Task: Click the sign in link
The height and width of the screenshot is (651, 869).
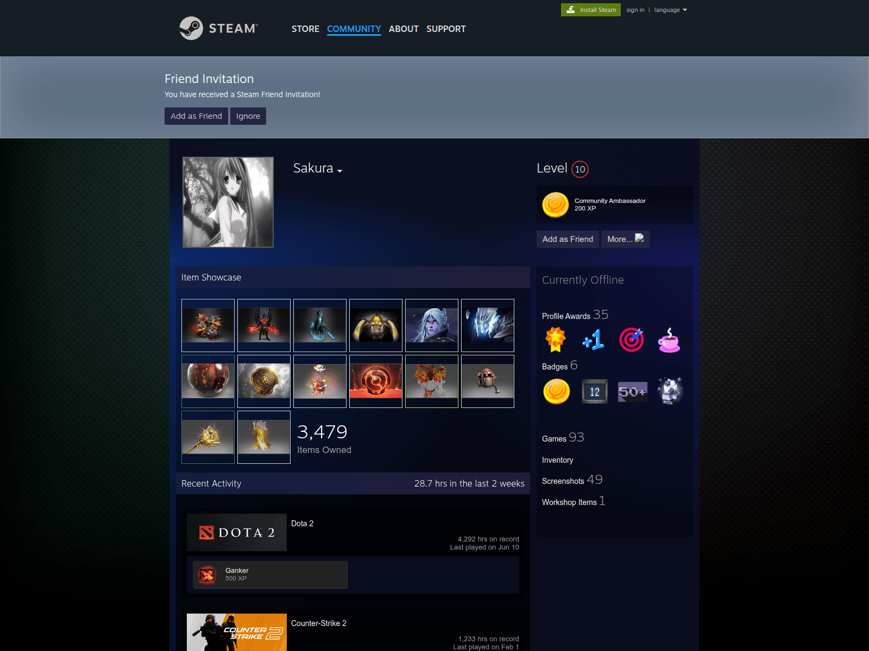Action: pos(635,10)
